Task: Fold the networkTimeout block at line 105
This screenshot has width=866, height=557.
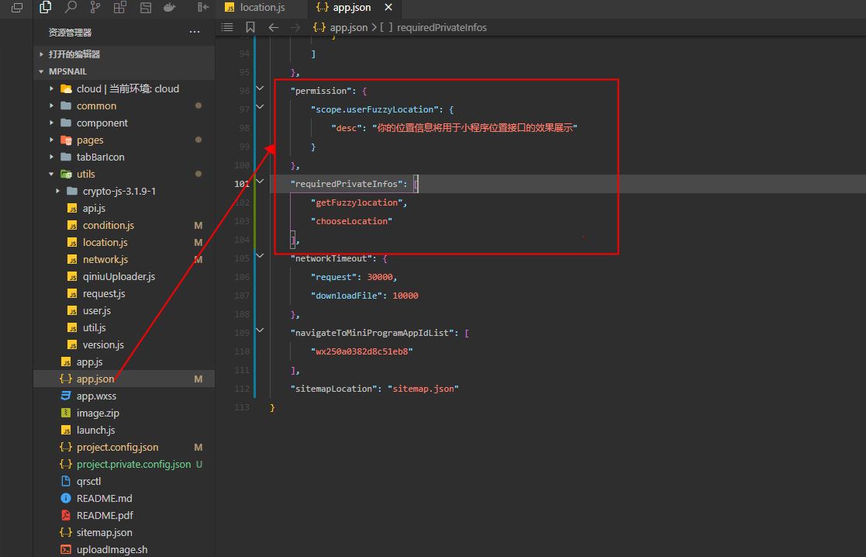Action: [260, 255]
